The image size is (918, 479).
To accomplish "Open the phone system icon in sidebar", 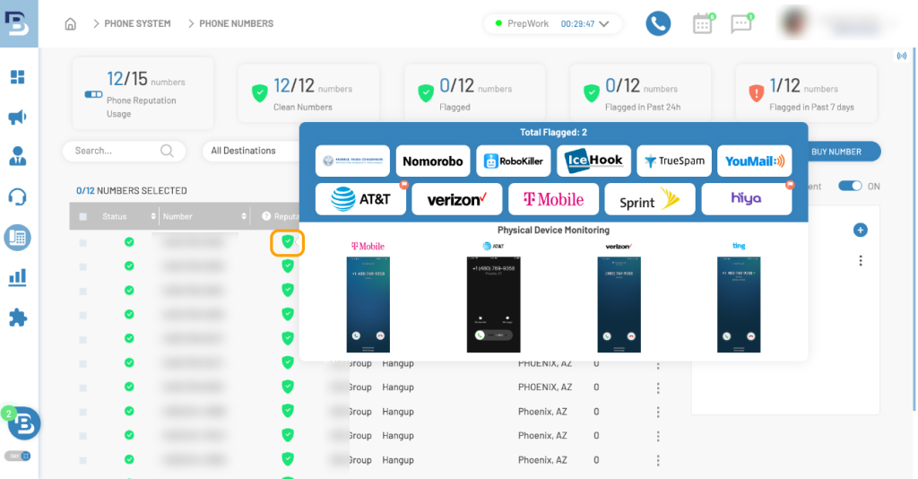I will 18,238.
